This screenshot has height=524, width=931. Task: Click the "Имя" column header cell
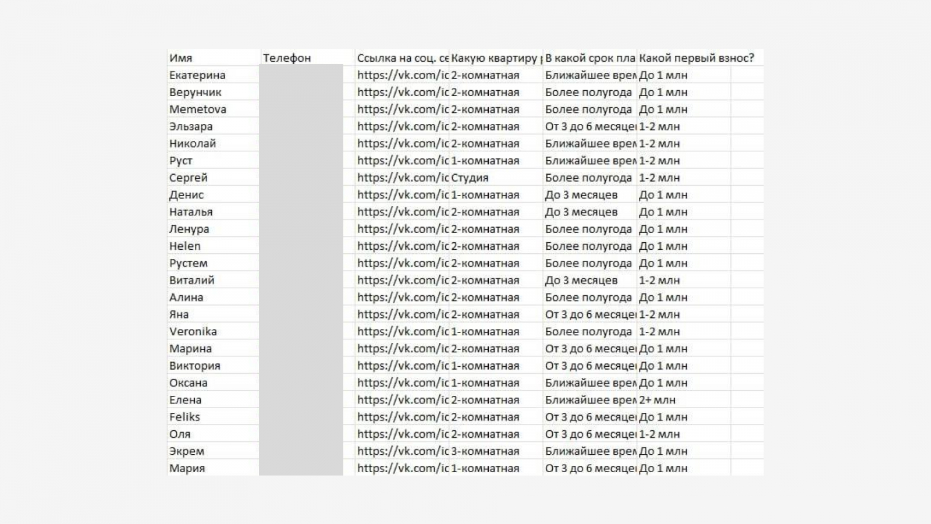coord(181,58)
